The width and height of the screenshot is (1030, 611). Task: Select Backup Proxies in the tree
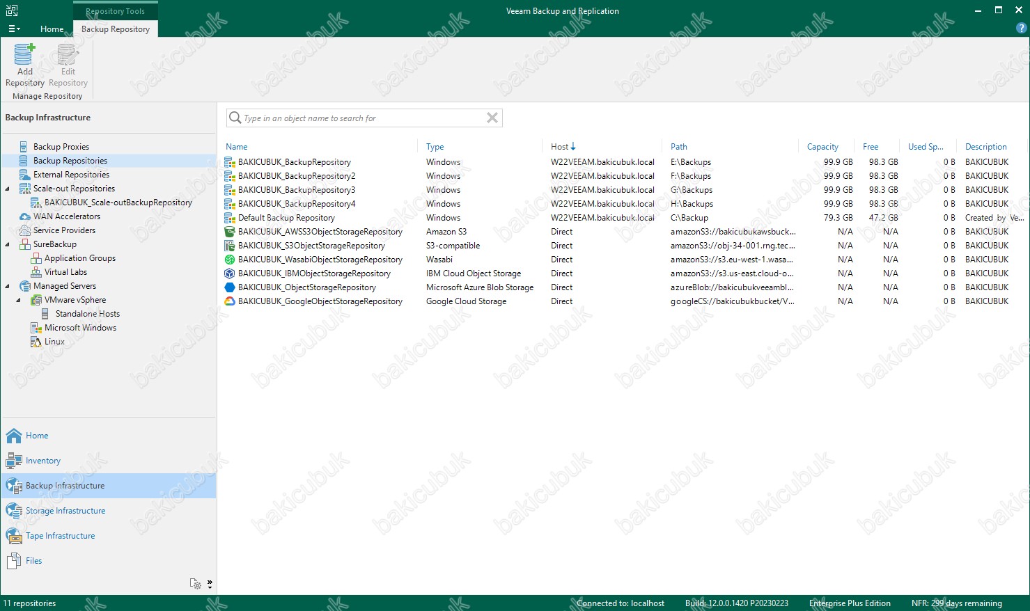point(61,147)
